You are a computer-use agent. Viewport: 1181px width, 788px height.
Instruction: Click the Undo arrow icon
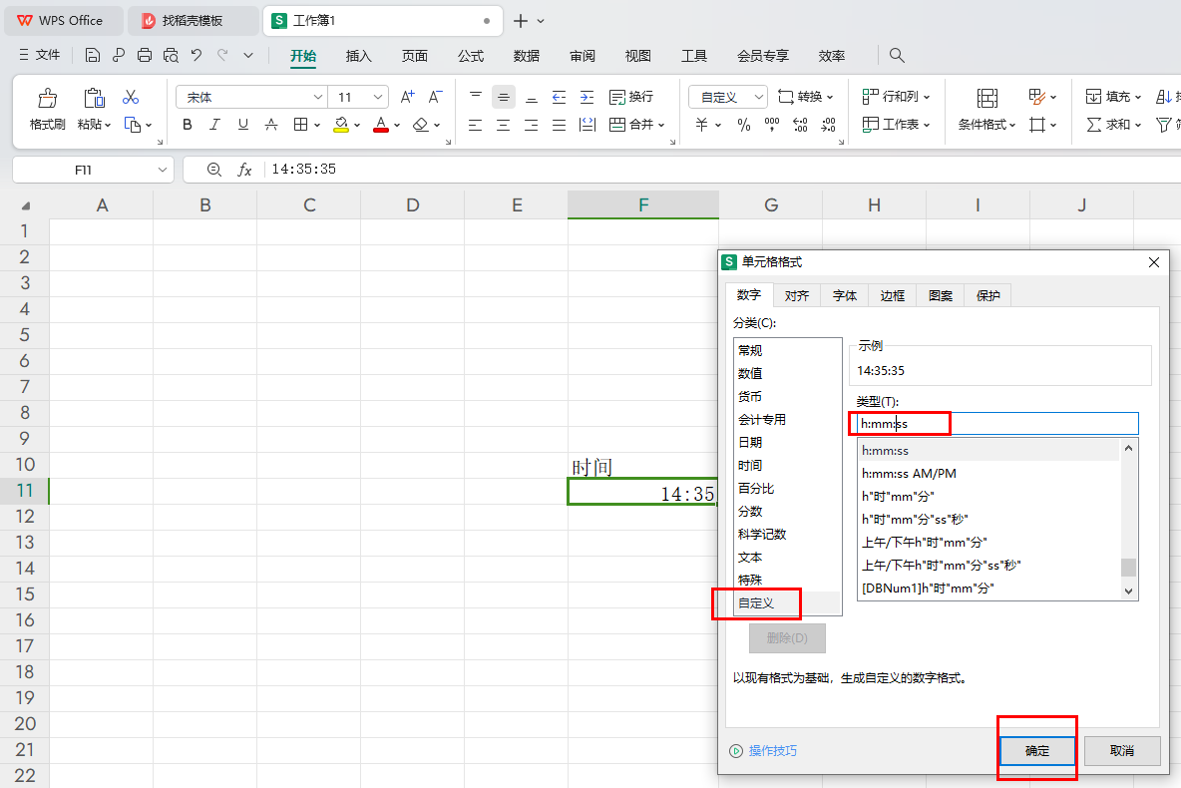pos(197,56)
